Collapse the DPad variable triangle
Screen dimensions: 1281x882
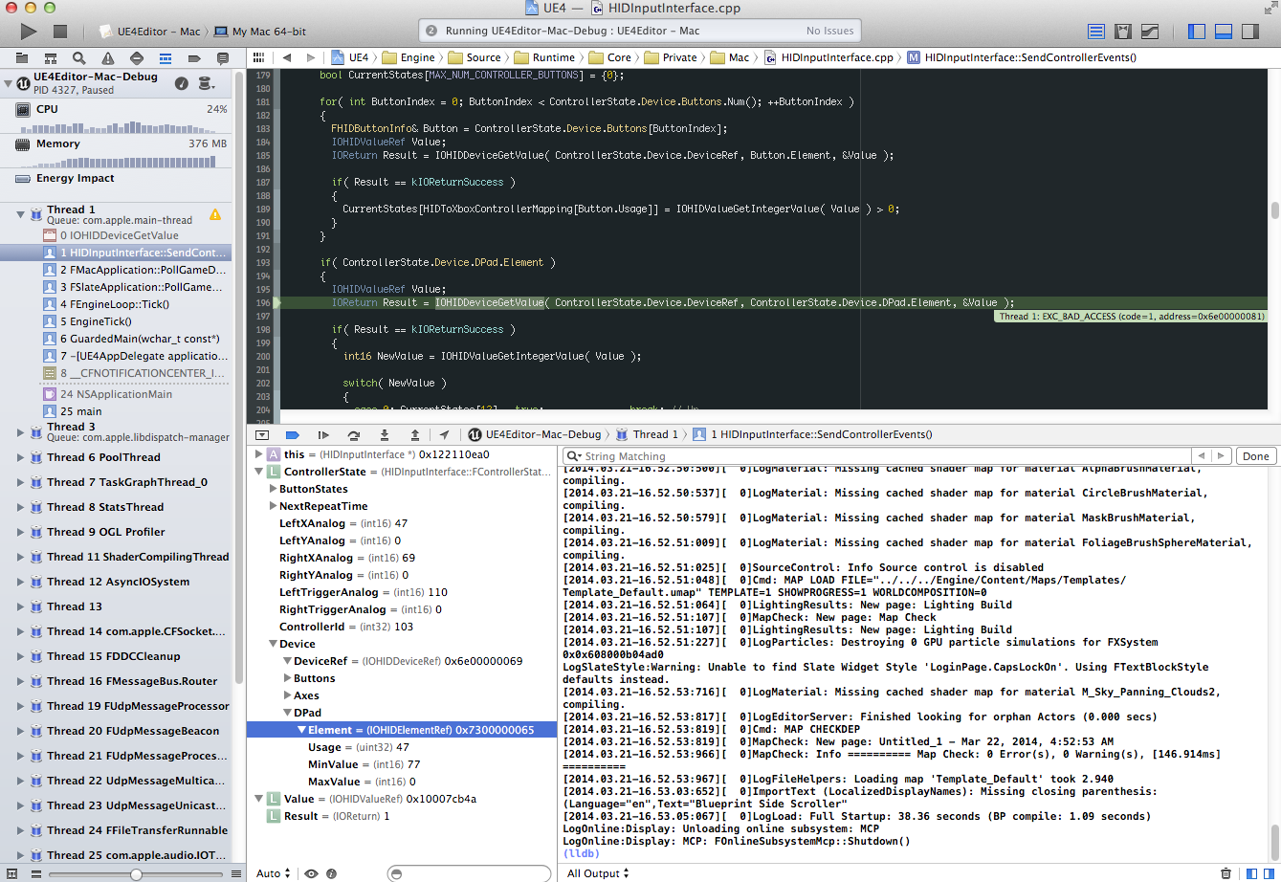click(286, 713)
